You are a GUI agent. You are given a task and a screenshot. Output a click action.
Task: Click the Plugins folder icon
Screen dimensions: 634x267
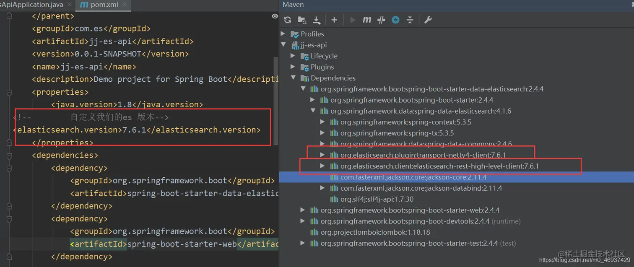click(x=305, y=67)
